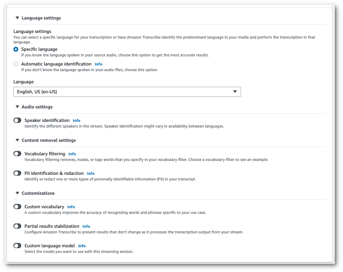343x272 pixels.
Task: Collapse the Customizations section
Action: pos(17,193)
